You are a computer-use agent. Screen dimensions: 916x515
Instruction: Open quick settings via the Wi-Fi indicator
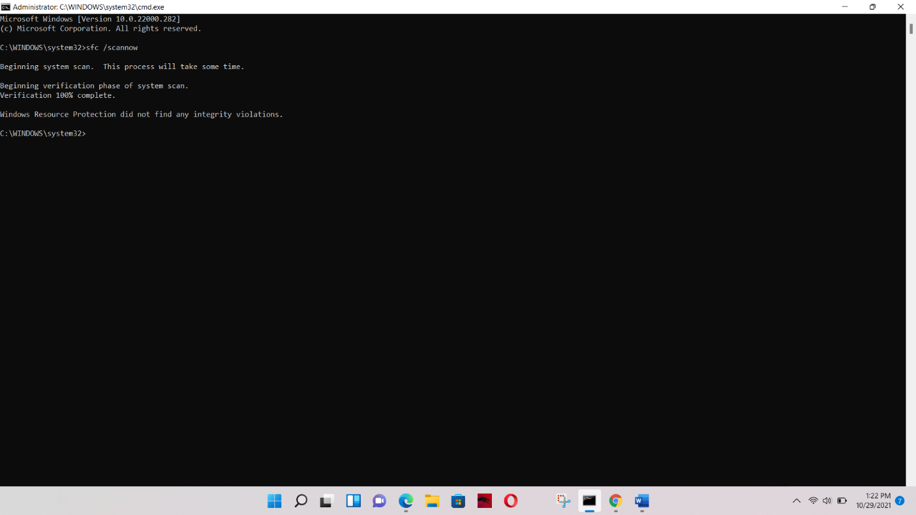(813, 501)
